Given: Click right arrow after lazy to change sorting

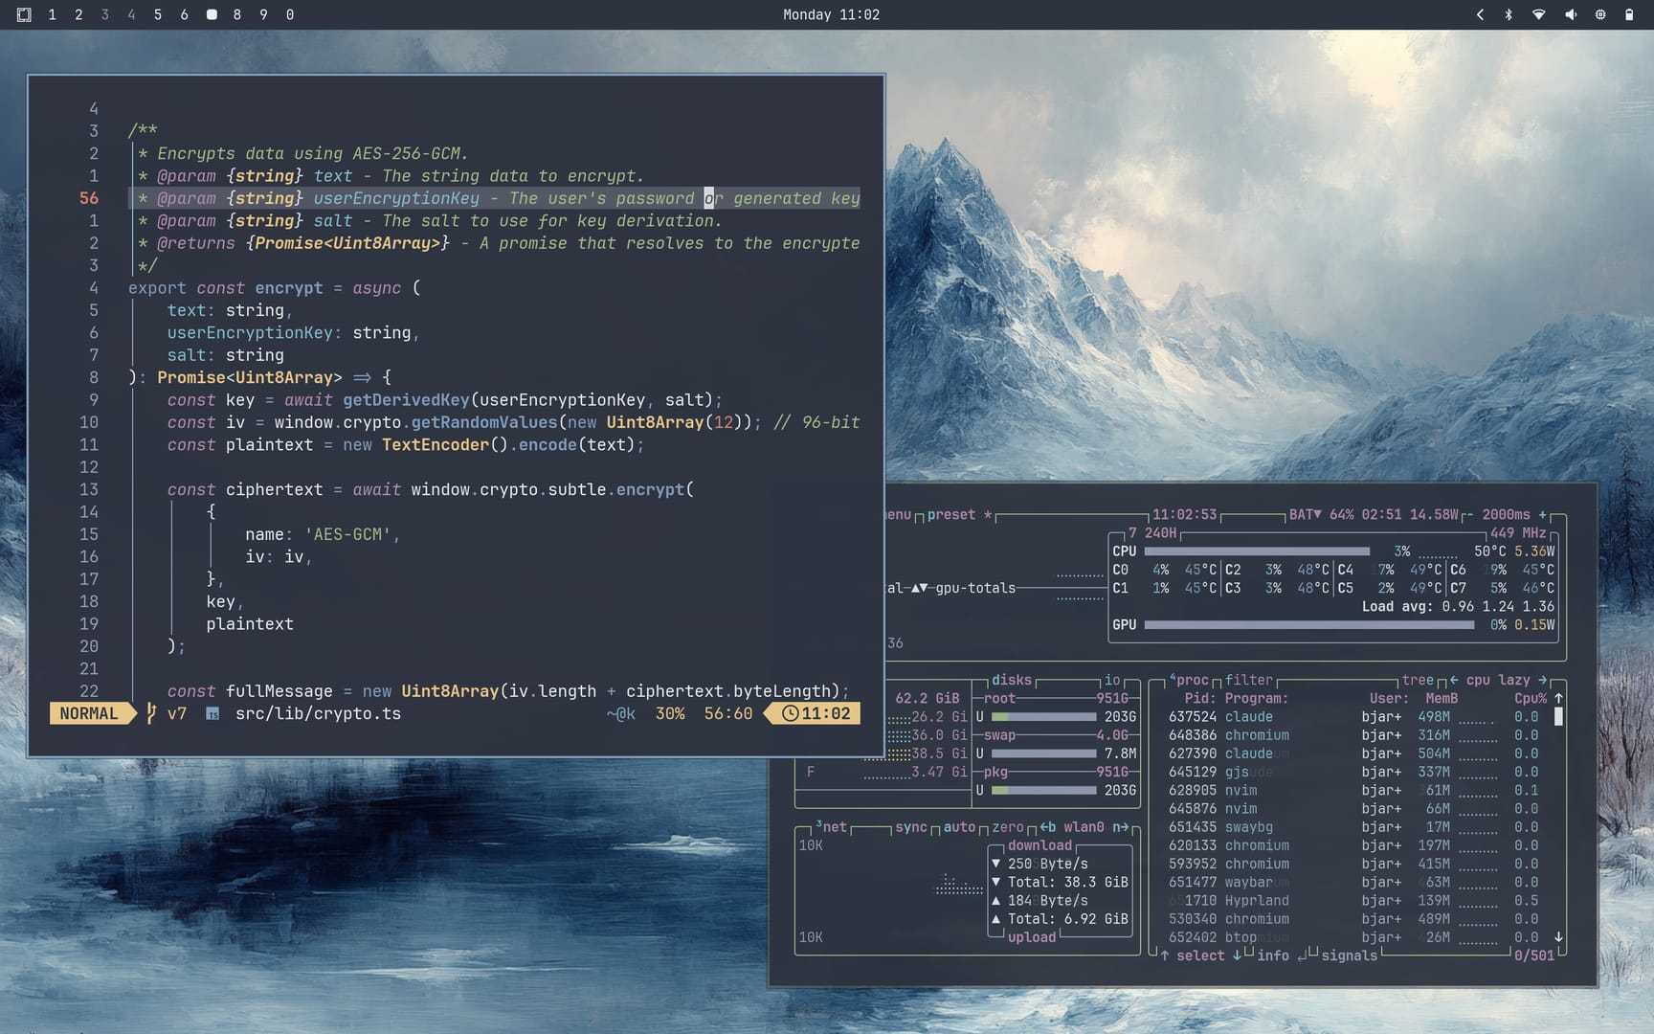Looking at the screenshot, I should click(1542, 680).
